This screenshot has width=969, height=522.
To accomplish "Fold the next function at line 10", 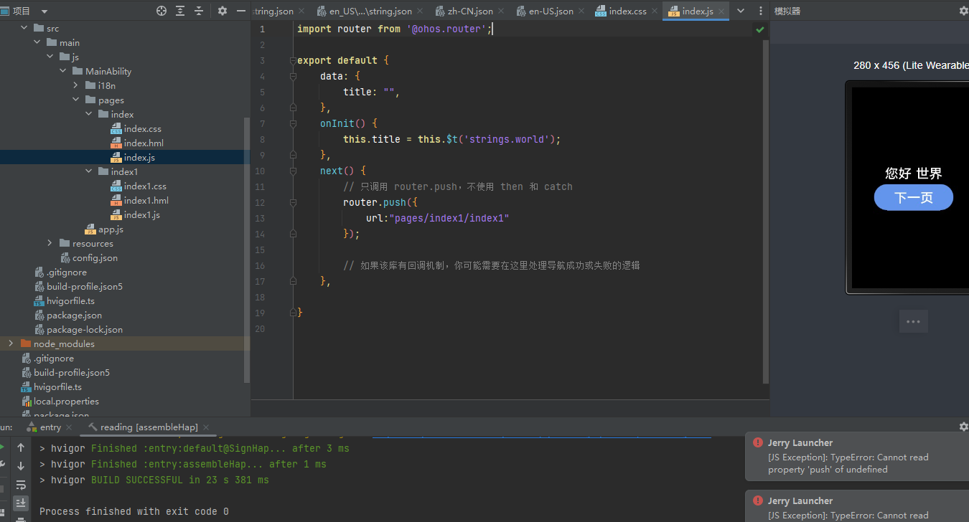I will [293, 171].
